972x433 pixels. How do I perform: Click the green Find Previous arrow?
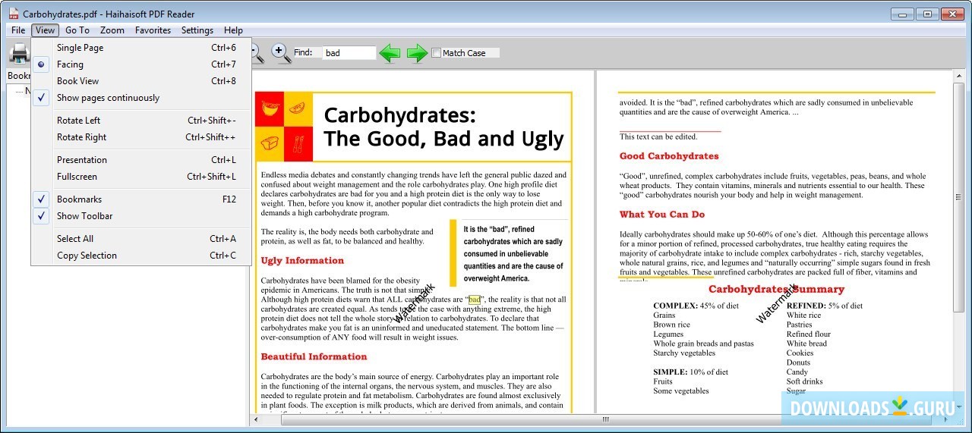click(x=390, y=53)
